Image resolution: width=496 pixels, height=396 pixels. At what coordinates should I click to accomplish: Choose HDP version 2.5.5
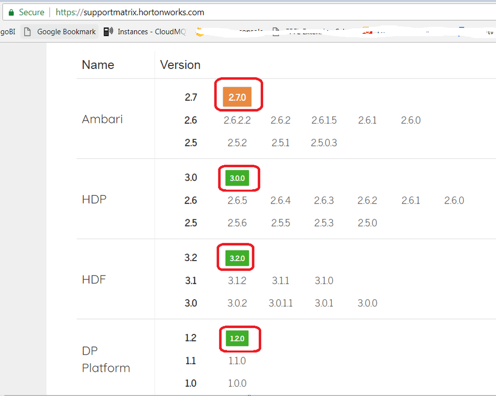pos(281,222)
